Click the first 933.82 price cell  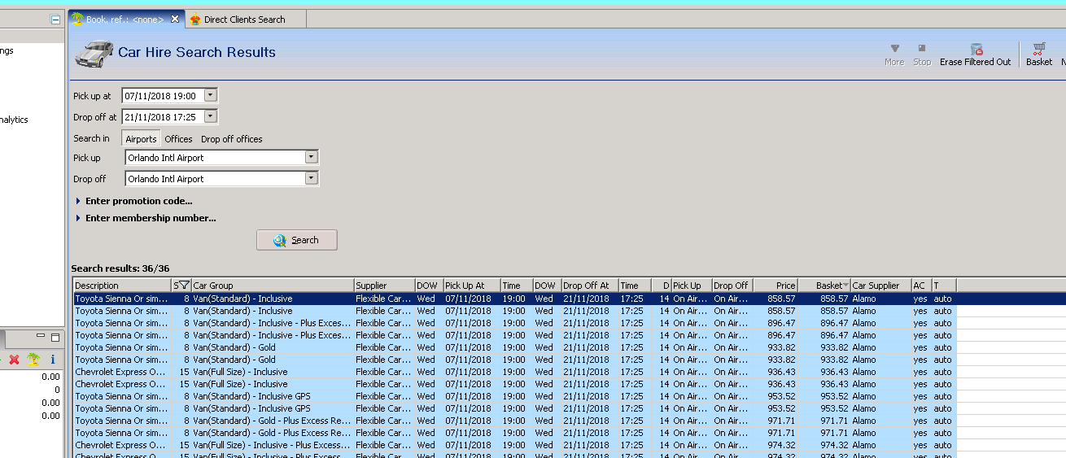pos(775,347)
